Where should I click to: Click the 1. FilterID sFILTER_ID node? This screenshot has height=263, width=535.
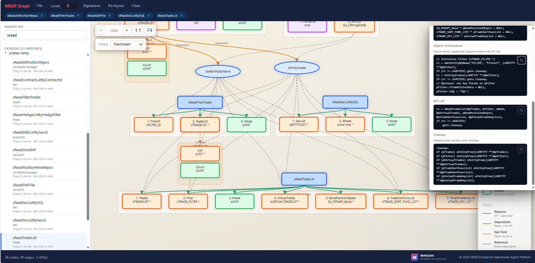click(x=154, y=124)
